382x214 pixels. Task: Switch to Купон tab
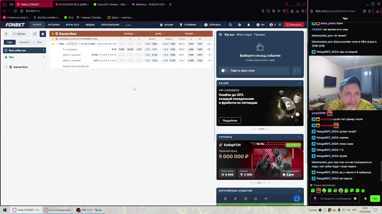click(229, 35)
